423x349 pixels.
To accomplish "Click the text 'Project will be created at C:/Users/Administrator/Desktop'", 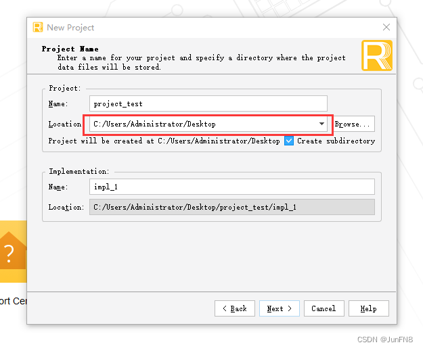I will pos(164,141).
